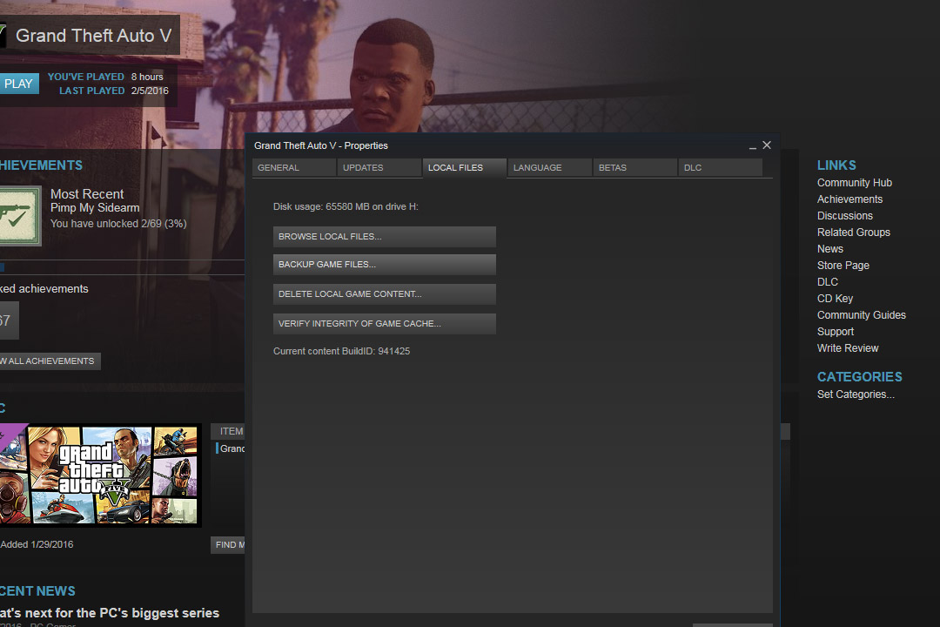Verify integrity of game cache
Image resolution: width=940 pixels, height=627 pixels.
(385, 323)
